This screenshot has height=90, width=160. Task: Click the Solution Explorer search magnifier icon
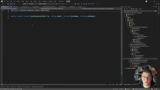(155, 11)
